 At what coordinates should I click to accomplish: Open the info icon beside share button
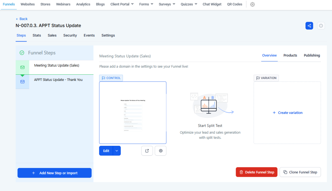[321, 26]
